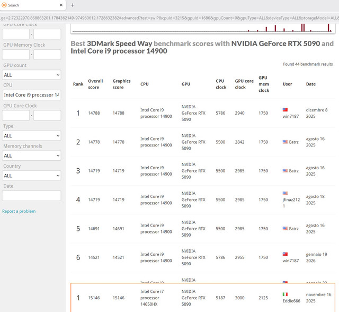Click GPU mem clock value 2125

[263, 298]
